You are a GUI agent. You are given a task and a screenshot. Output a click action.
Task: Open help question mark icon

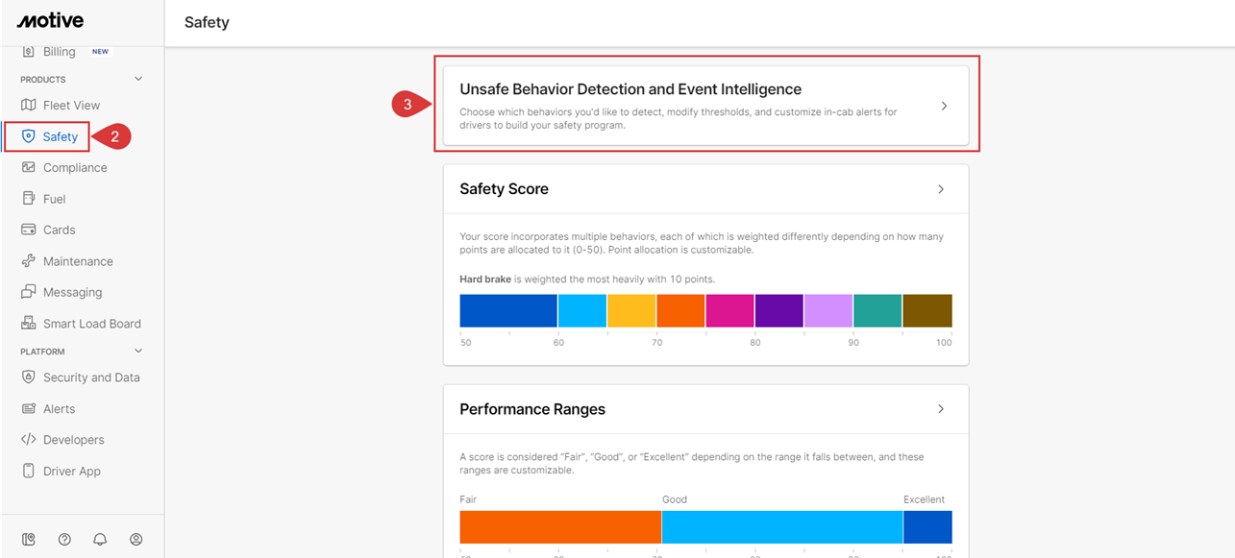pos(64,540)
